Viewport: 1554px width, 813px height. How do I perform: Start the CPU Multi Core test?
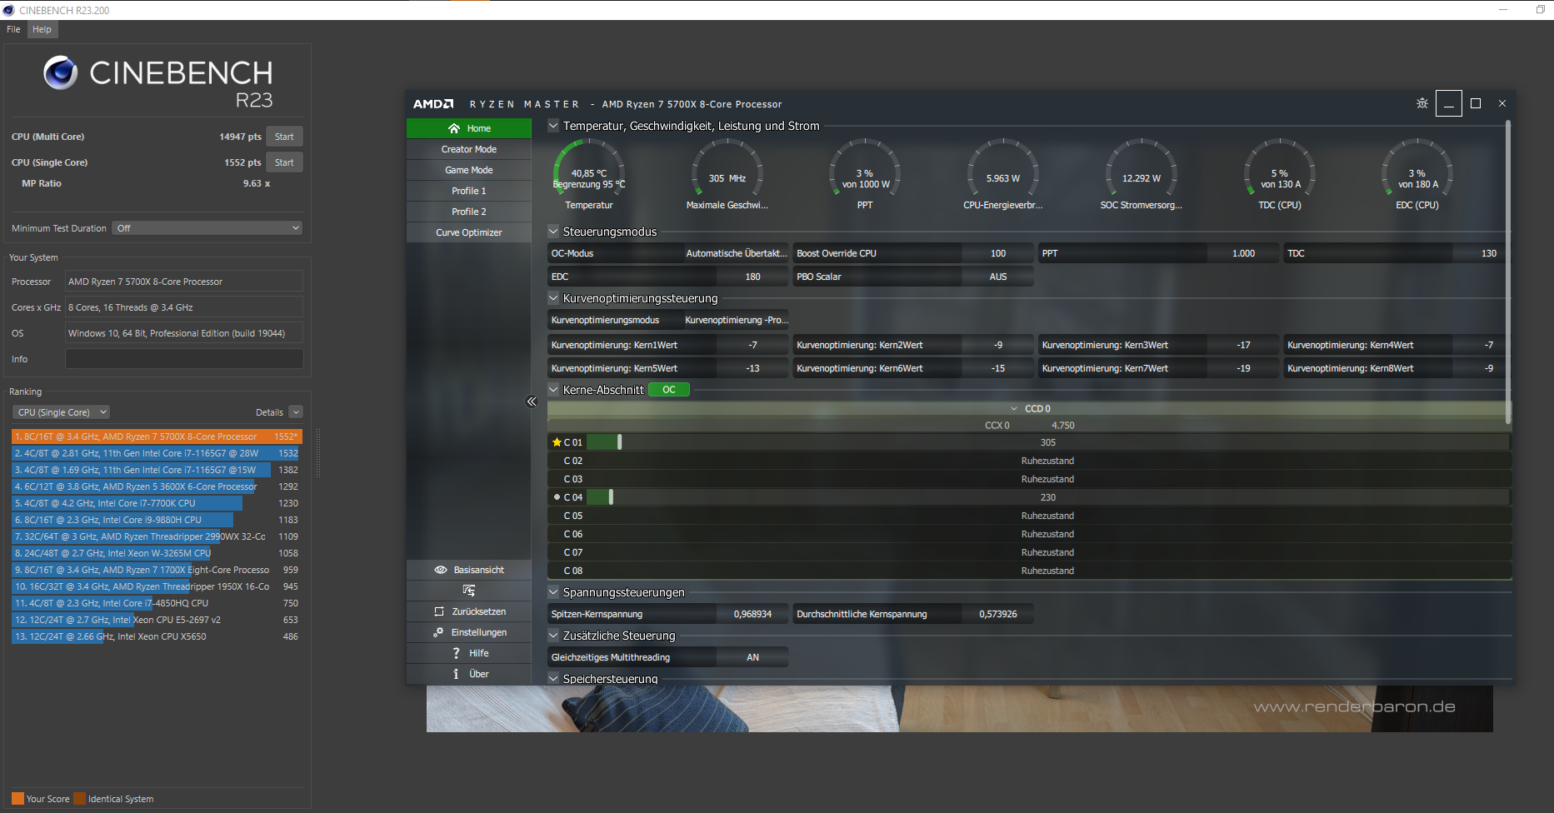click(284, 137)
